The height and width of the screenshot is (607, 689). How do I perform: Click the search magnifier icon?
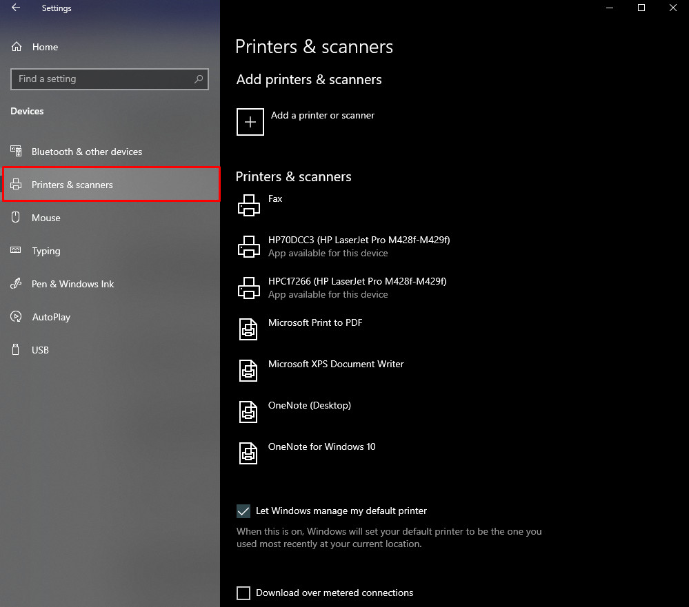199,79
